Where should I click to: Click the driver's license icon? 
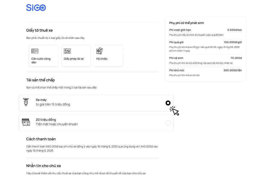(67, 51)
